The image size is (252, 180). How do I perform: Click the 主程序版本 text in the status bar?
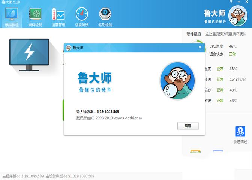pos(23,176)
